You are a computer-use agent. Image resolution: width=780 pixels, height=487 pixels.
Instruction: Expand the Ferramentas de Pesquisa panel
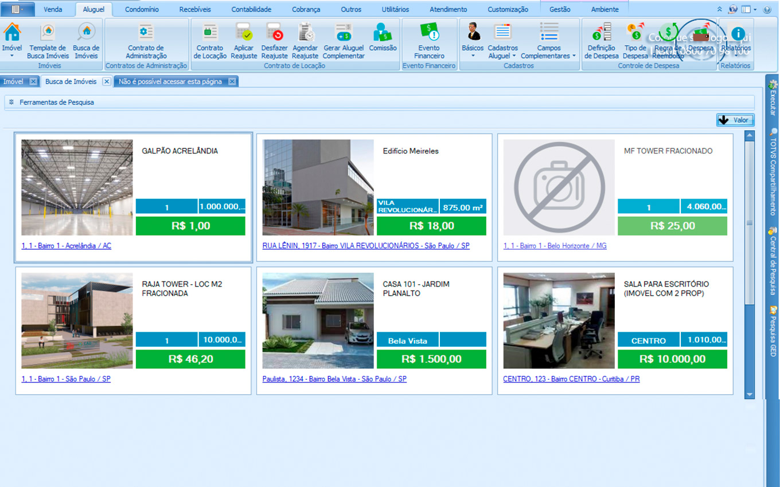point(11,102)
